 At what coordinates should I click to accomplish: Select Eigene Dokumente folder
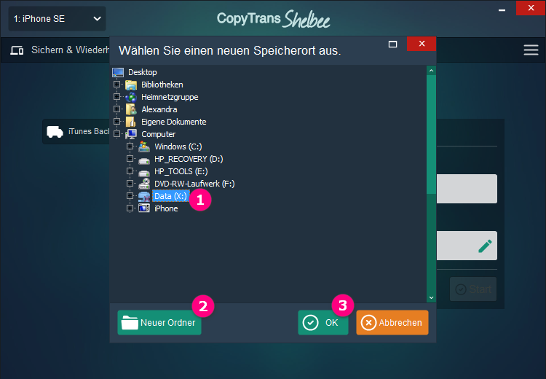point(173,122)
